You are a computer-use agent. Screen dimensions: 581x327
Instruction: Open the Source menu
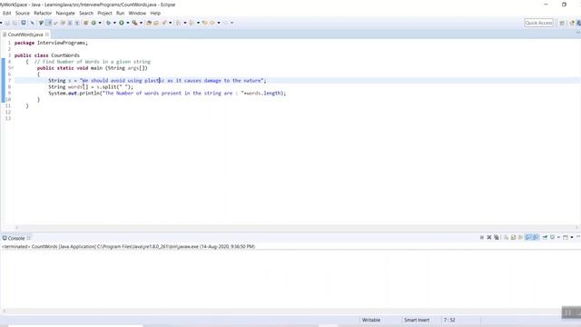[22, 13]
